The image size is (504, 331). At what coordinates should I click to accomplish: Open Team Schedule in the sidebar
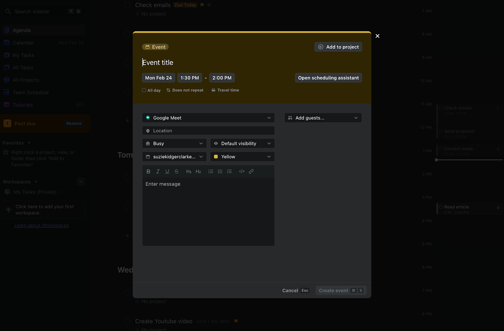(x=43, y=93)
